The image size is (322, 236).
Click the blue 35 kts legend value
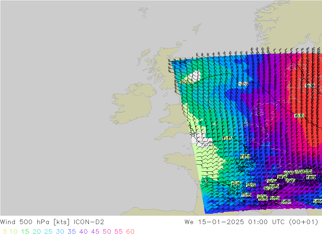pos(72,232)
